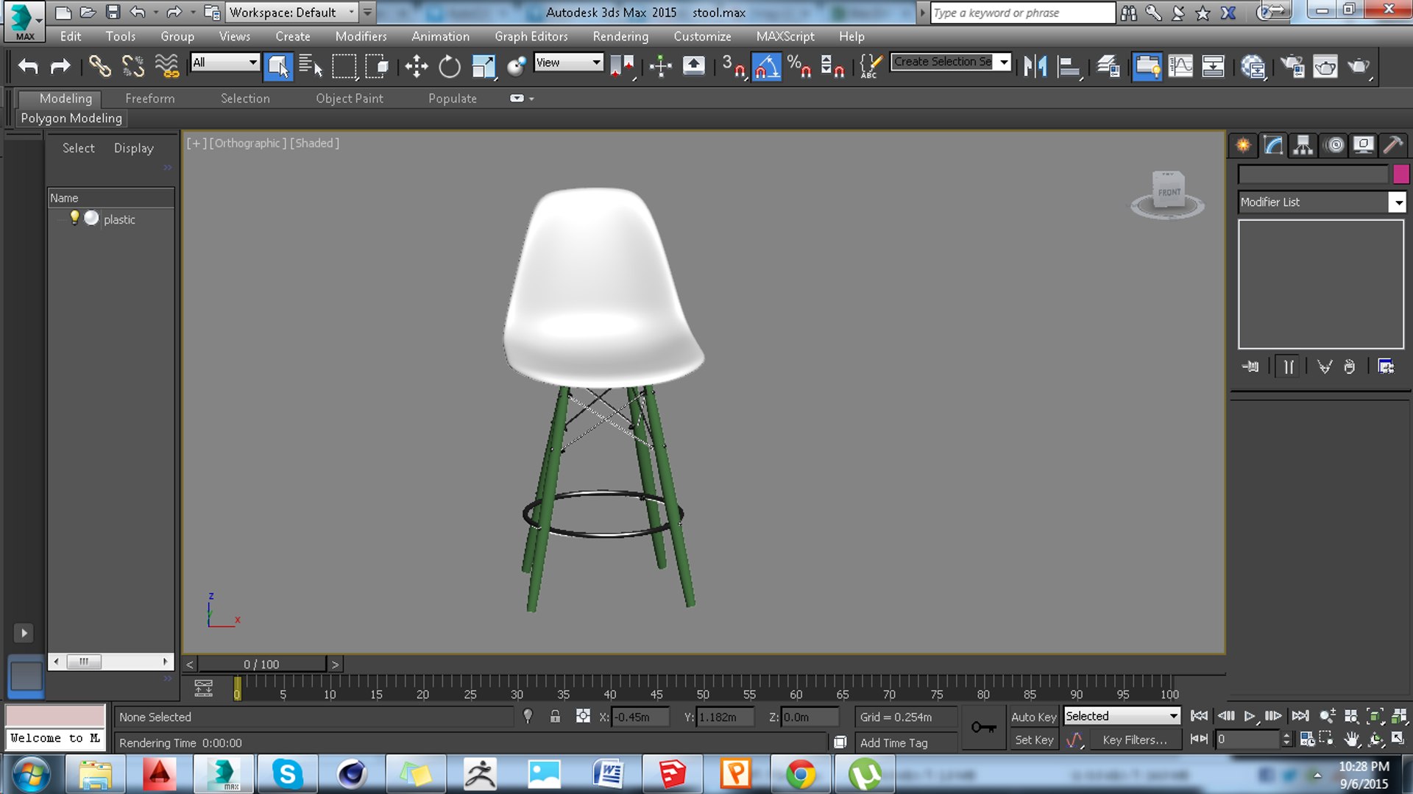Select the Select and Link tool
1413x794 pixels.
99,66
